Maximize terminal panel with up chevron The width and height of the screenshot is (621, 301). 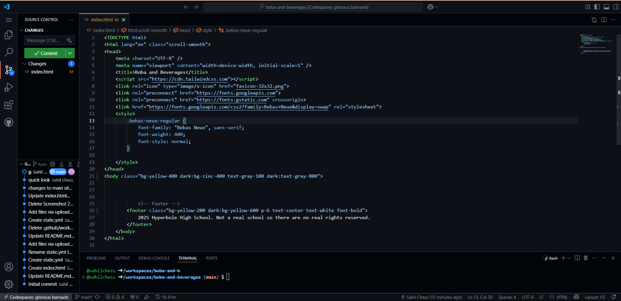(604, 258)
